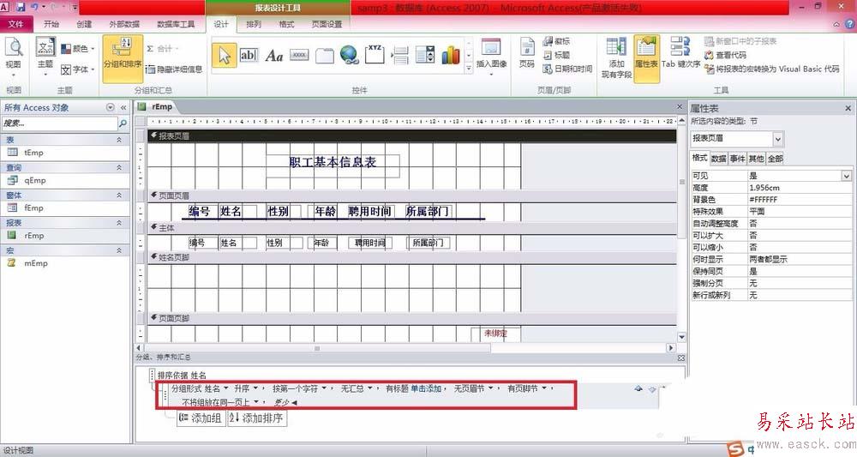
Task: Click the Undo icon in quick access toolbar
Action: 35,7
